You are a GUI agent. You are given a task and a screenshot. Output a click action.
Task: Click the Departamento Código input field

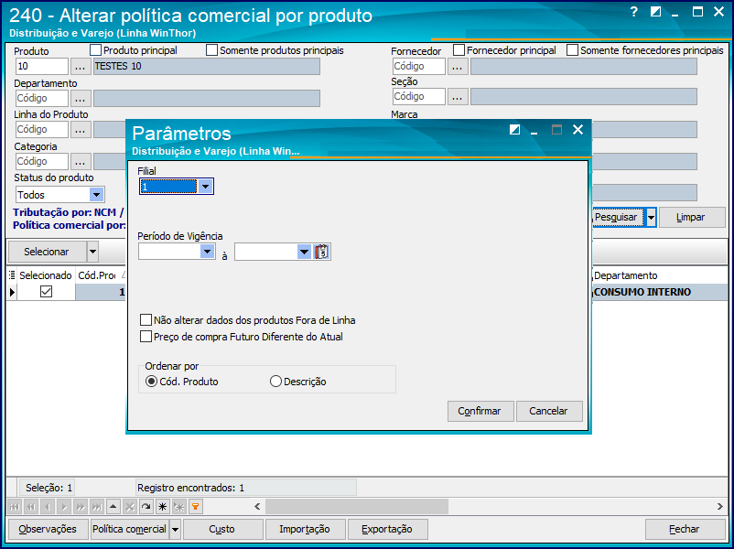(x=42, y=98)
